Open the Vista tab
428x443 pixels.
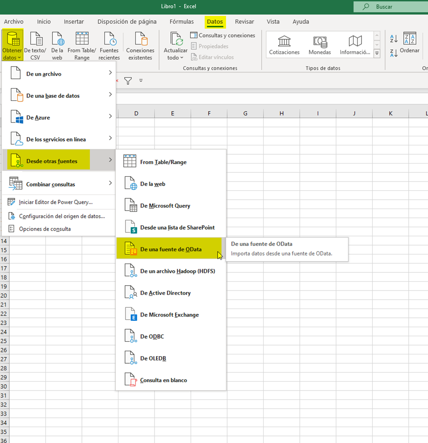tap(273, 22)
